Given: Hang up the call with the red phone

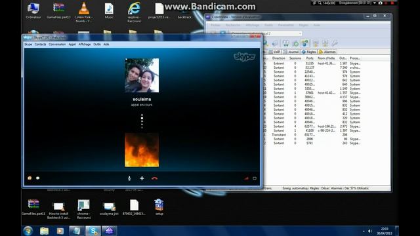Looking at the screenshot, I should [x=154, y=178].
